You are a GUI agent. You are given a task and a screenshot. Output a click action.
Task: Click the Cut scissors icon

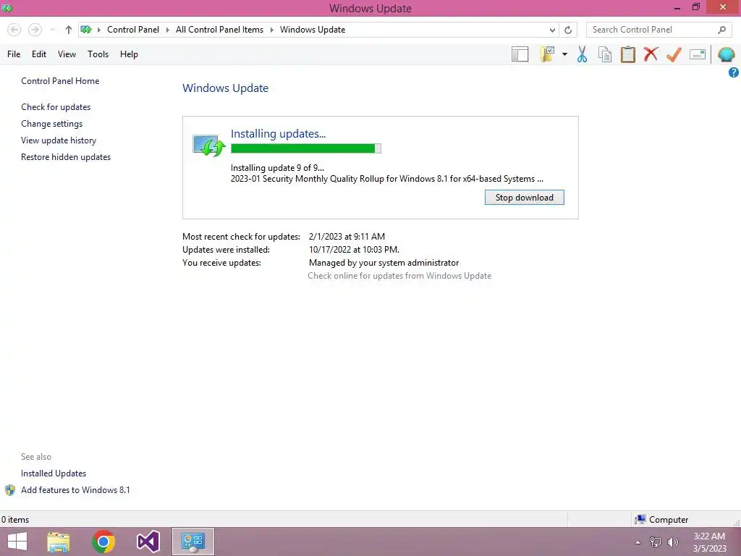[583, 54]
